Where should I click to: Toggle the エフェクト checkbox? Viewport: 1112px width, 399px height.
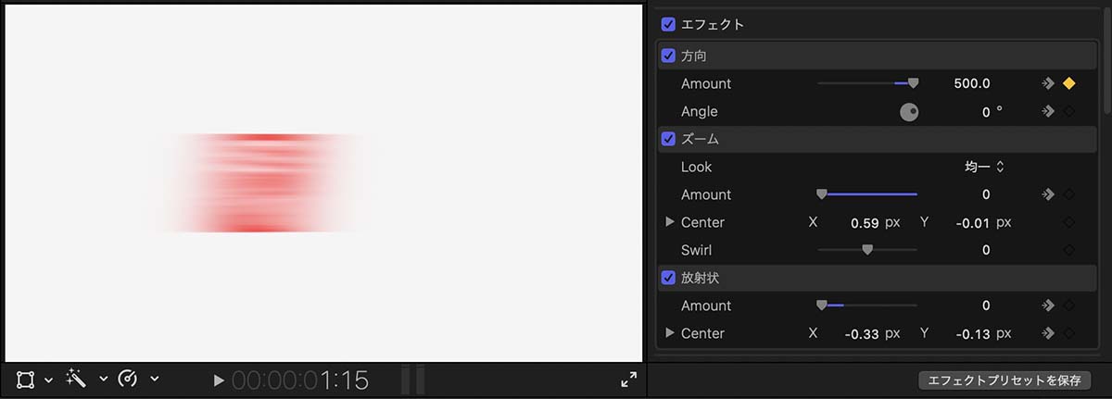[x=668, y=24]
